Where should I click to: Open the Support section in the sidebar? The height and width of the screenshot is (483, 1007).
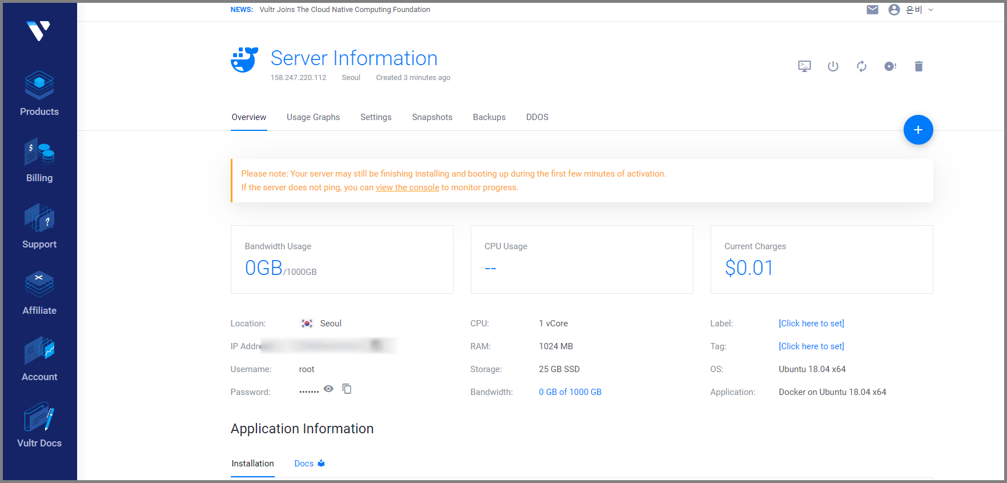tap(39, 226)
